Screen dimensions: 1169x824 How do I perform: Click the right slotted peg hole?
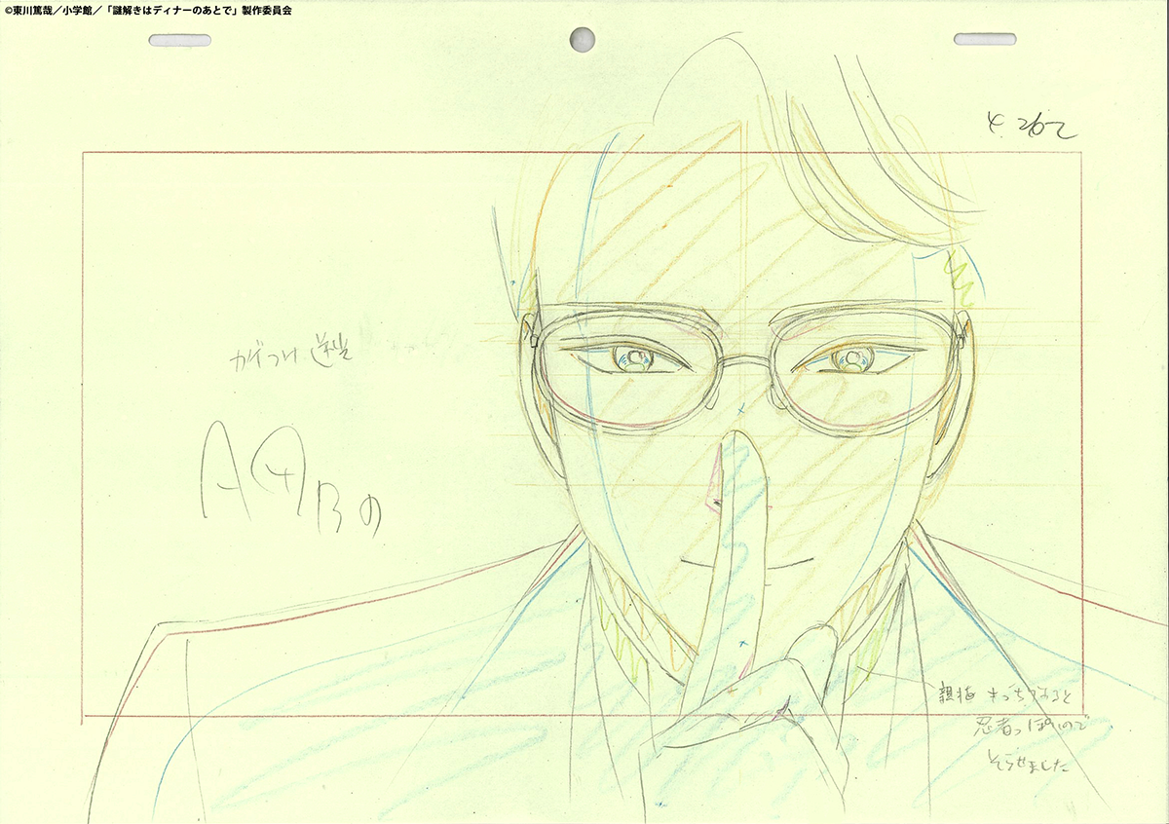(984, 39)
